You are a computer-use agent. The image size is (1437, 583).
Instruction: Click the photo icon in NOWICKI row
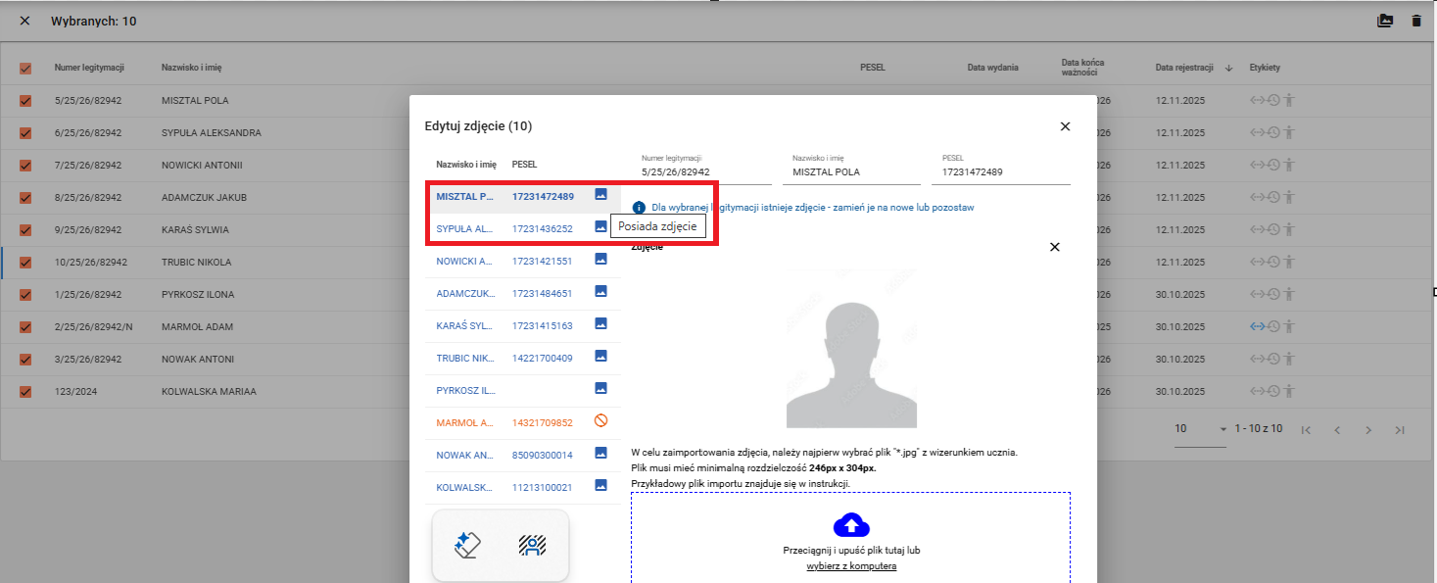point(601,261)
